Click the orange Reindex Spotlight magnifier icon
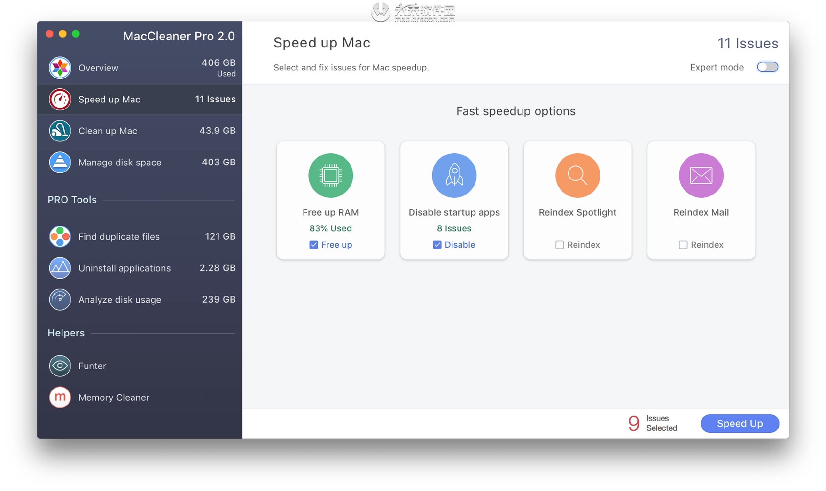This screenshot has width=826, height=491. (577, 175)
